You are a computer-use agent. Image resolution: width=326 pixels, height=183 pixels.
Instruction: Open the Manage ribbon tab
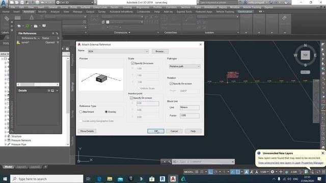[x=77, y=12]
